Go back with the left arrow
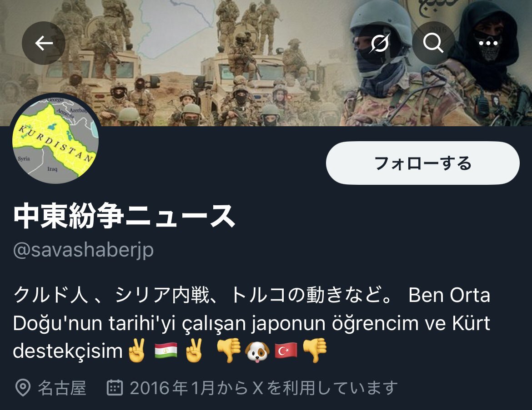Screen dimensions: 532x410 point(44,43)
